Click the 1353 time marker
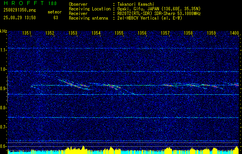This screenshot has height=154, width=242. pos(73,33)
